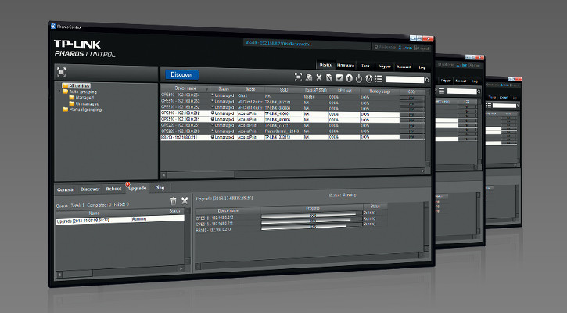Select the Manual grouping folder
The height and width of the screenshot is (313, 567).
coord(81,110)
